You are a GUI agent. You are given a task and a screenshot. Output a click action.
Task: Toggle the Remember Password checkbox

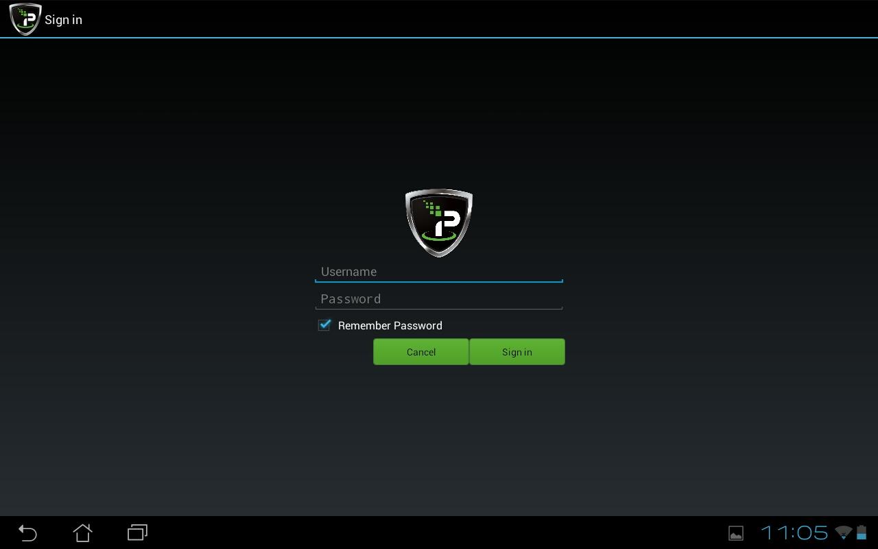(x=324, y=325)
